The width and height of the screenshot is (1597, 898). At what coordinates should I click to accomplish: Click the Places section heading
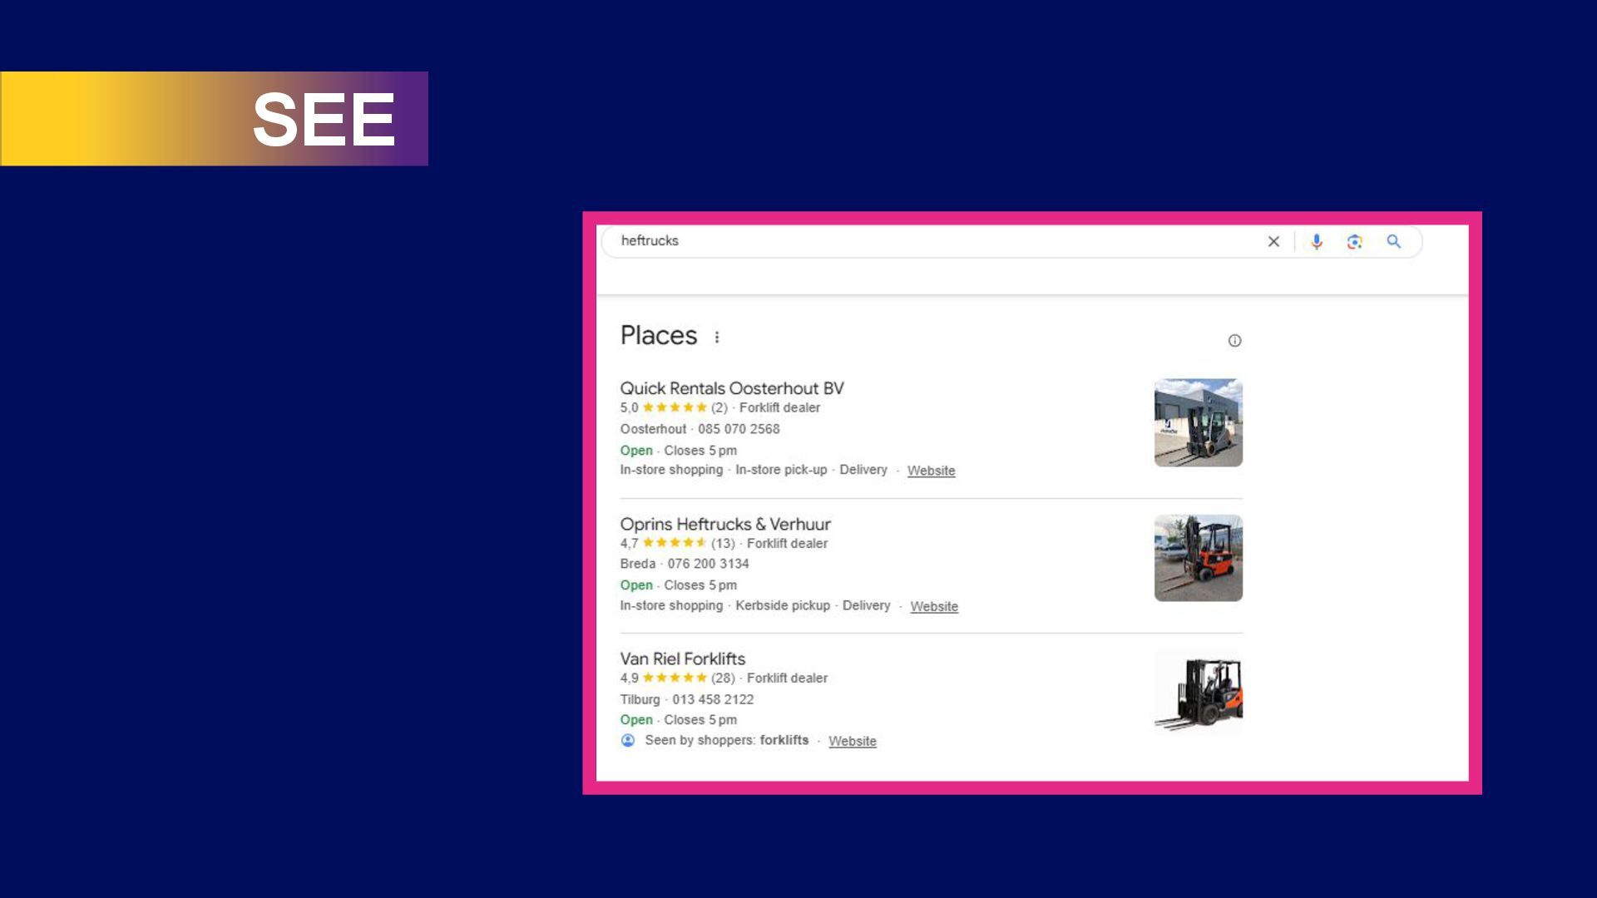[x=658, y=335]
